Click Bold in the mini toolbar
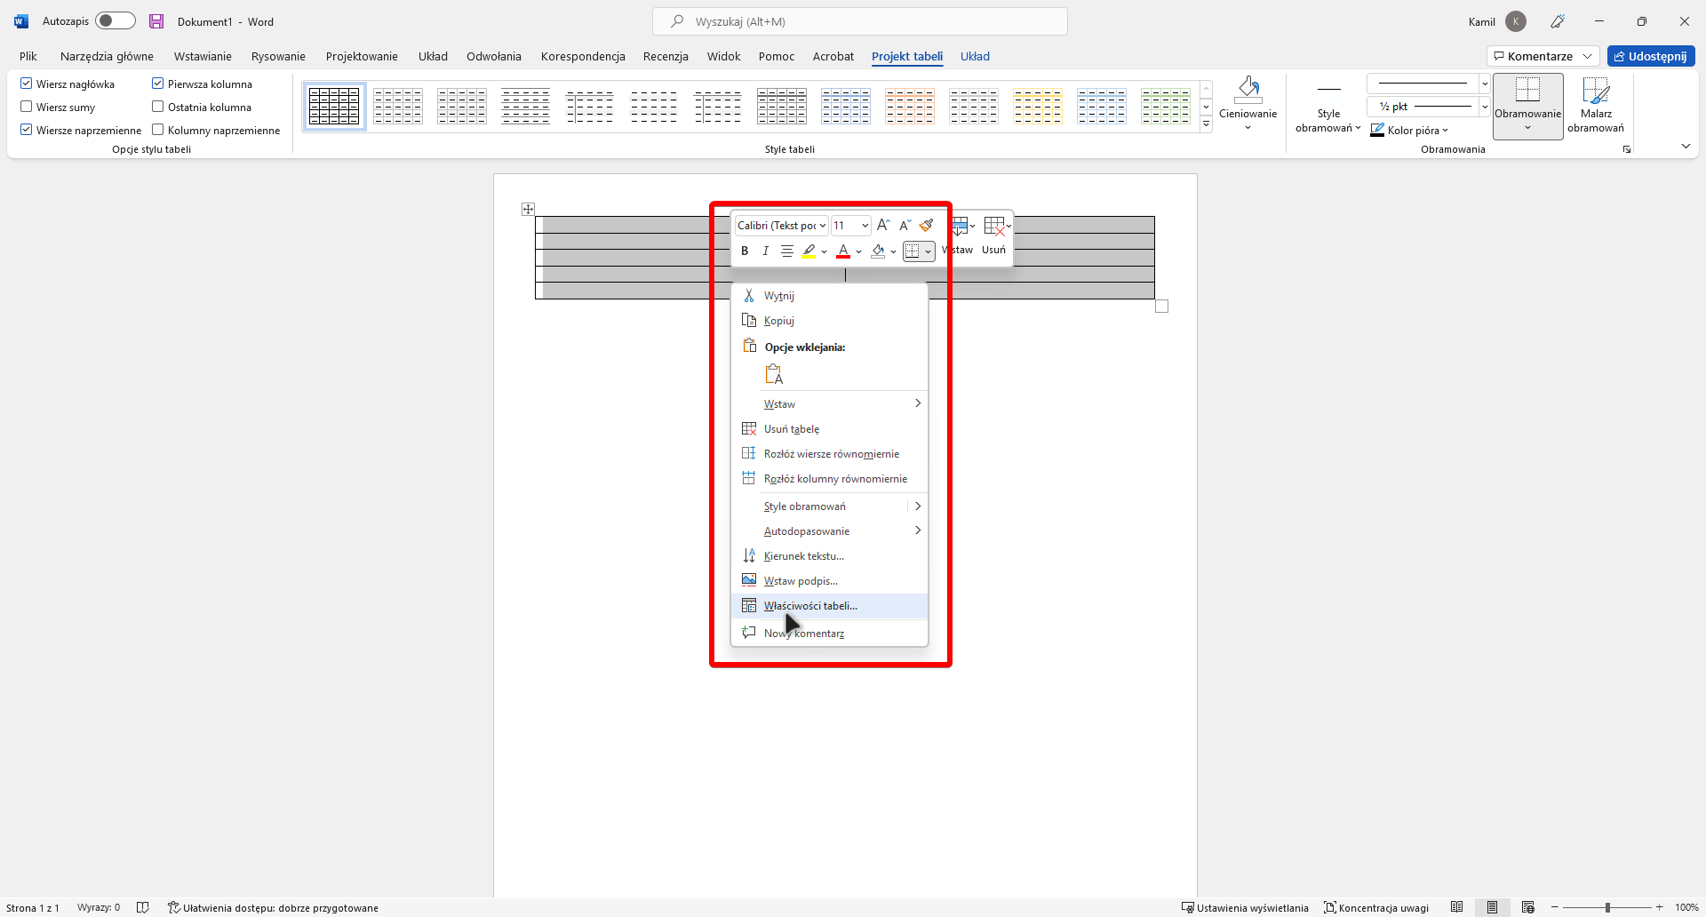The width and height of the screenshot is (1706, 917). [x=745, y=251]
